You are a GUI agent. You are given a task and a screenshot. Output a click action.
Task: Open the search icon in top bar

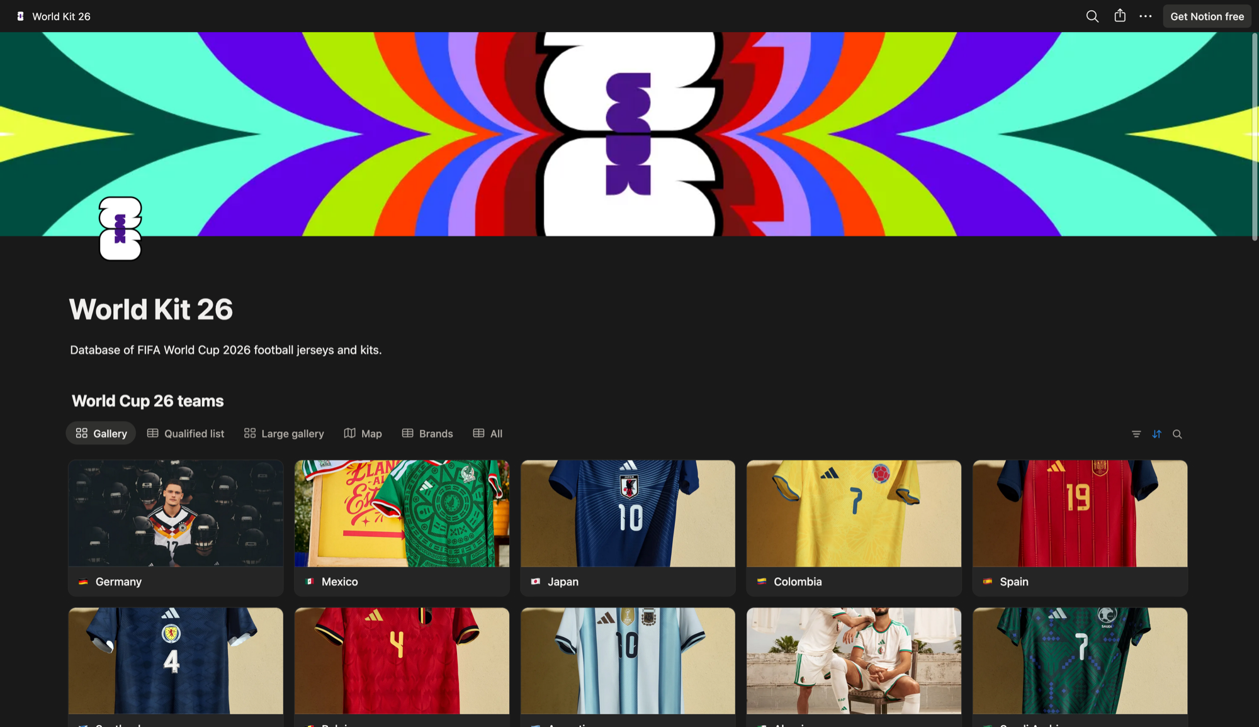point(1092,16)
